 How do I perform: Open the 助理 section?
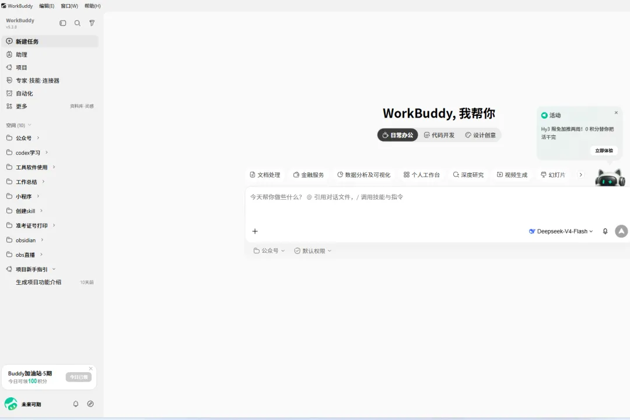coord(50,55)
